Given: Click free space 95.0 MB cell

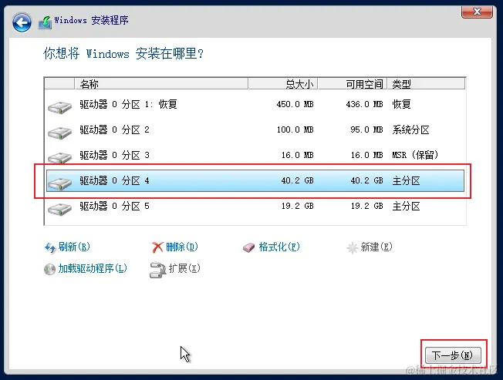Looking at the screenshot, I should 366,129.
